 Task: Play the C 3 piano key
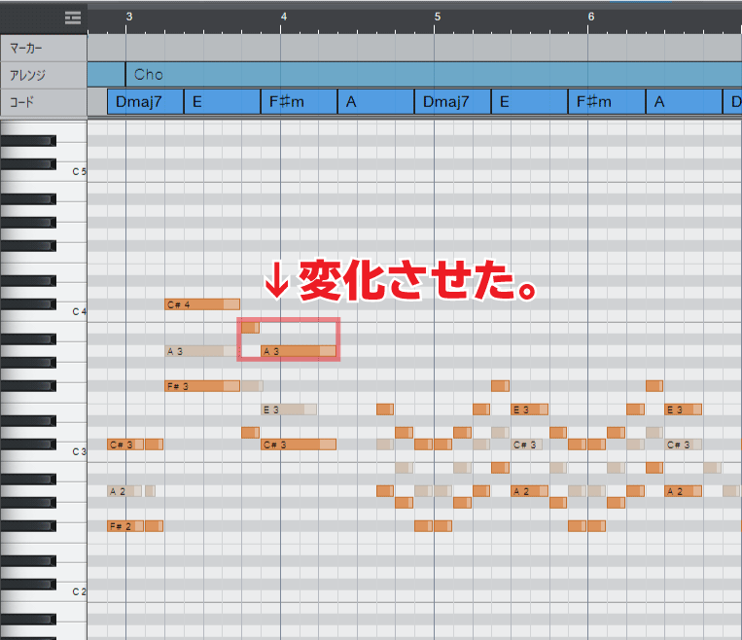[x=71, y=451]
